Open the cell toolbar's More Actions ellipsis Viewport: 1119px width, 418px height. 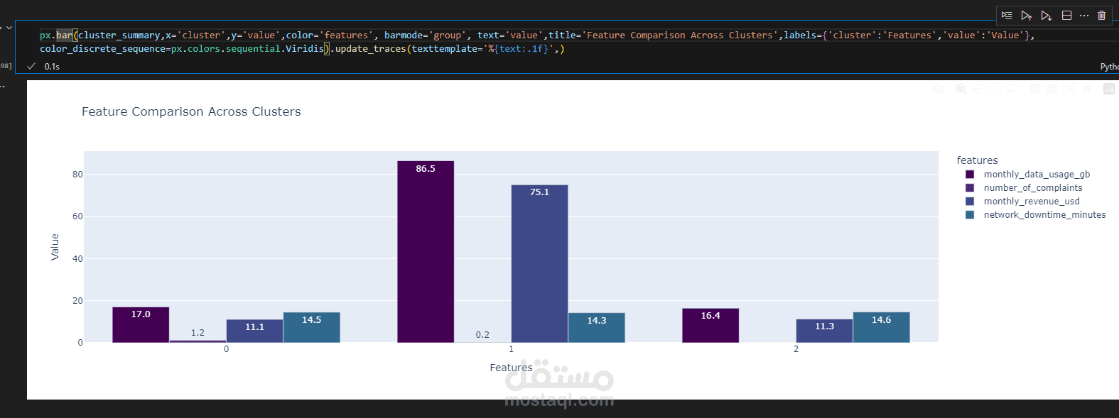coord(1084,16)
